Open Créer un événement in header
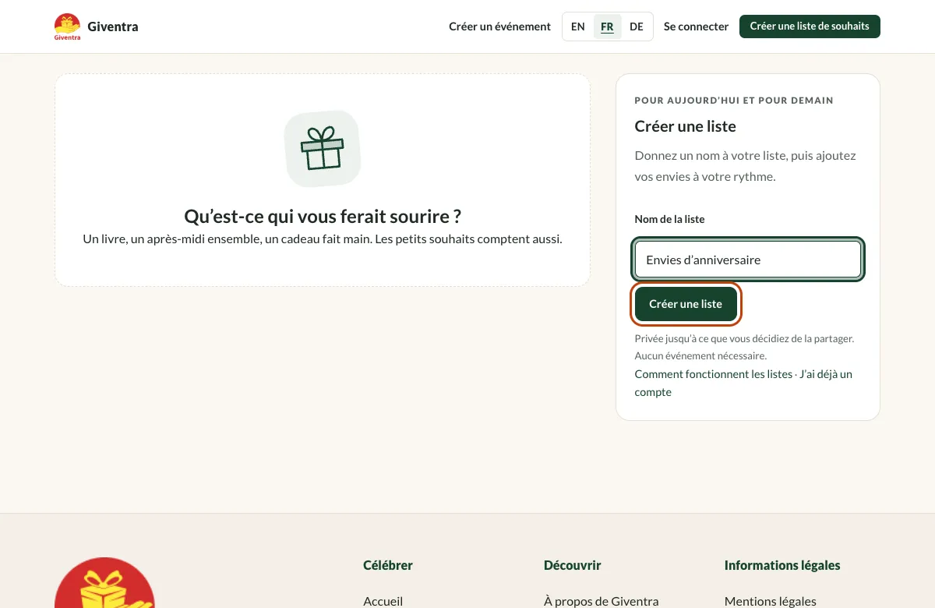 (499, 27)
